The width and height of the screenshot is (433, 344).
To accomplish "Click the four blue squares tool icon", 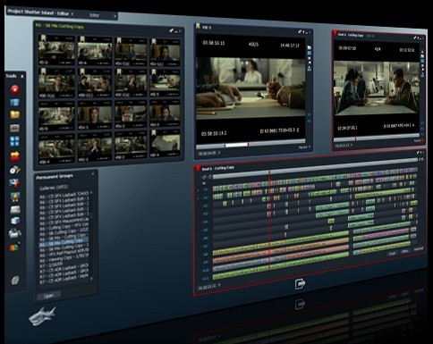I will coord(15,141).
